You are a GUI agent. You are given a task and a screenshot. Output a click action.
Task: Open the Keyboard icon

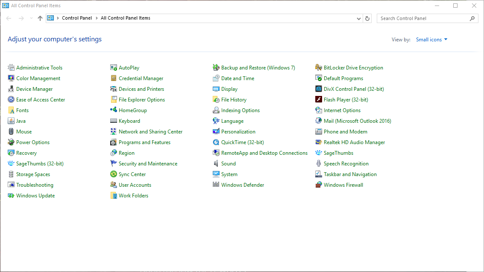[x=114, y=121]
